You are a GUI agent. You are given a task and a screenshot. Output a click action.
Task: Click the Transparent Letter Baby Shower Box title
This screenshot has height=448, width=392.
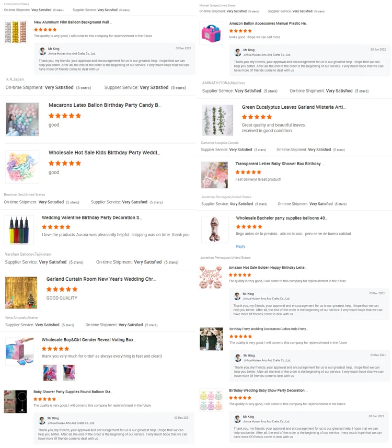(x=280, y=164)
